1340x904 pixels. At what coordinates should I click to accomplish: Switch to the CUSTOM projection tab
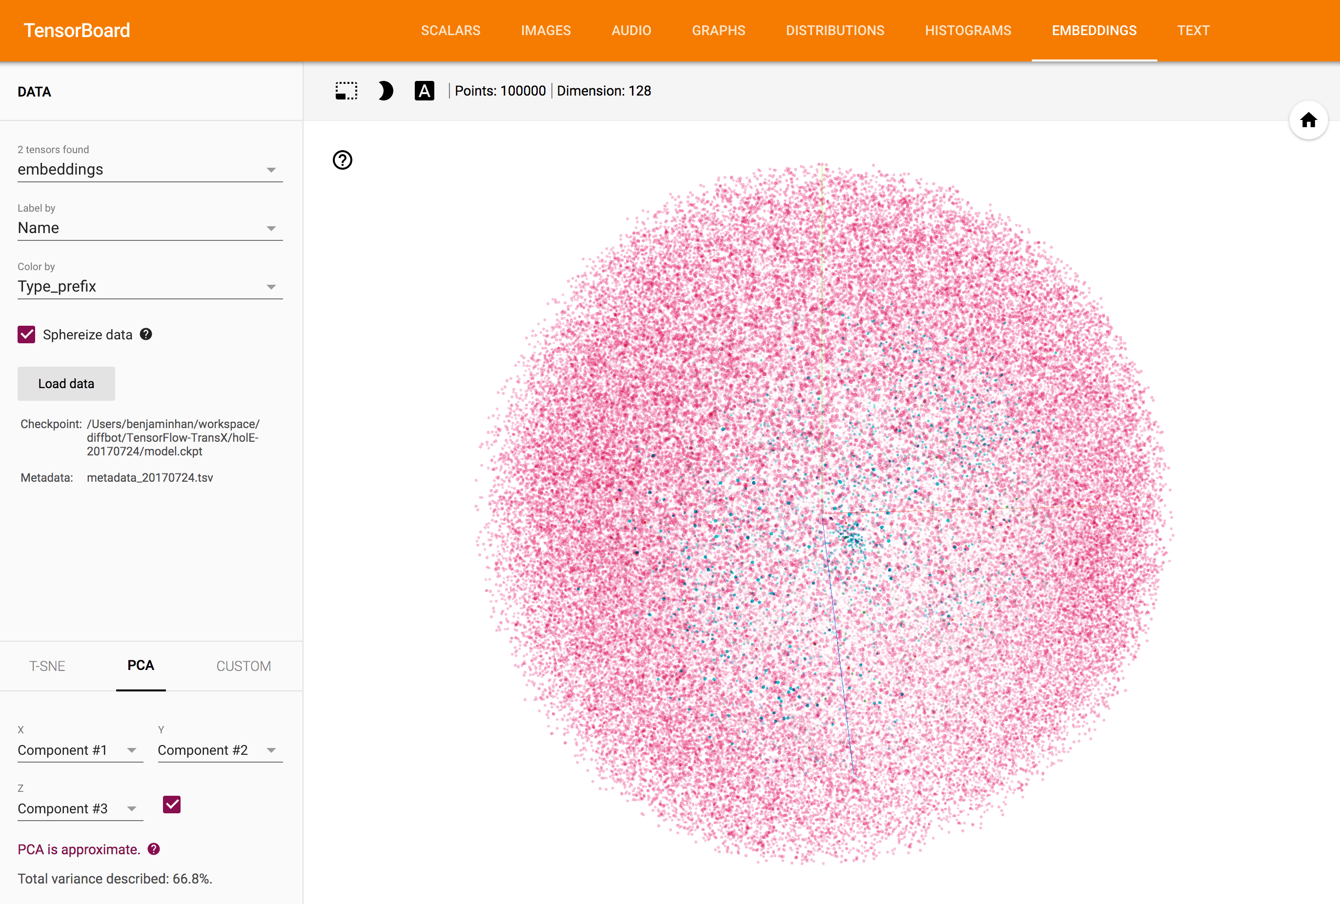point(244,666)
